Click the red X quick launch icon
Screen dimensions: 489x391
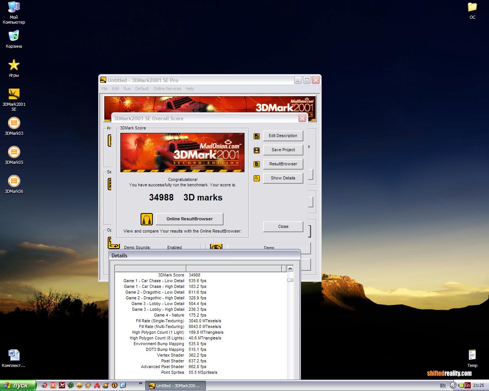click(x=62, y=386)
